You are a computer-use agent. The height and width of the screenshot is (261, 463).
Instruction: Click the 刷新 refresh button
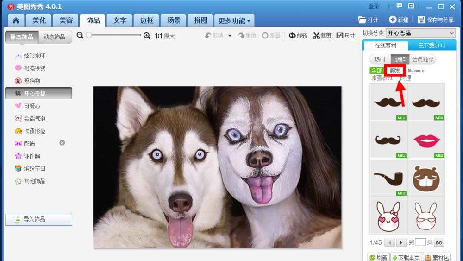[x=379, y=257]
